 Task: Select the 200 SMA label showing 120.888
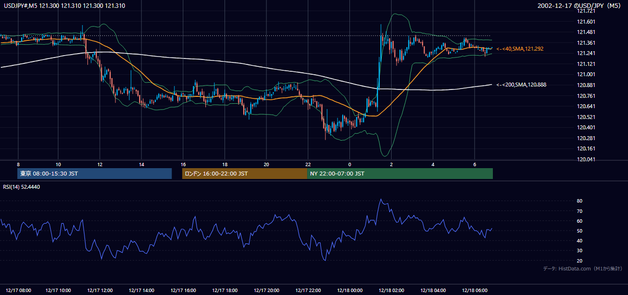[521, 85]
